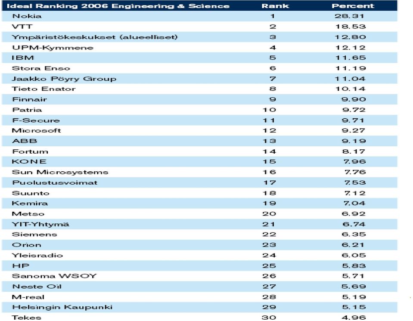Click the 5.69 percent value
Screen dimensions: 413x321
(x=354, y=287)
